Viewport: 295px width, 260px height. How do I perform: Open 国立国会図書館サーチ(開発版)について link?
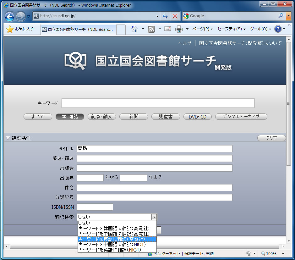240,43
